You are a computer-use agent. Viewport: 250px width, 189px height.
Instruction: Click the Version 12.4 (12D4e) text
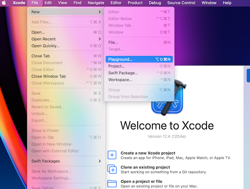[167, 137]
